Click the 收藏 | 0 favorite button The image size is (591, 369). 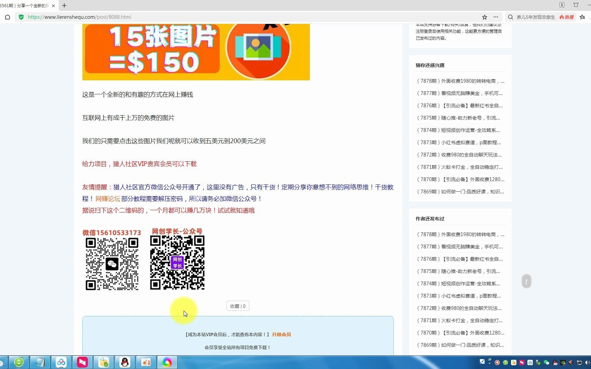click(238, 306)
